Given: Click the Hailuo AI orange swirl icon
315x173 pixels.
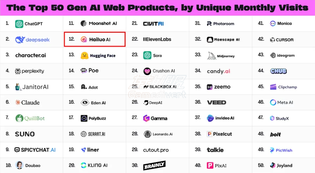Looking at the screenshot, I should point(84,39).
